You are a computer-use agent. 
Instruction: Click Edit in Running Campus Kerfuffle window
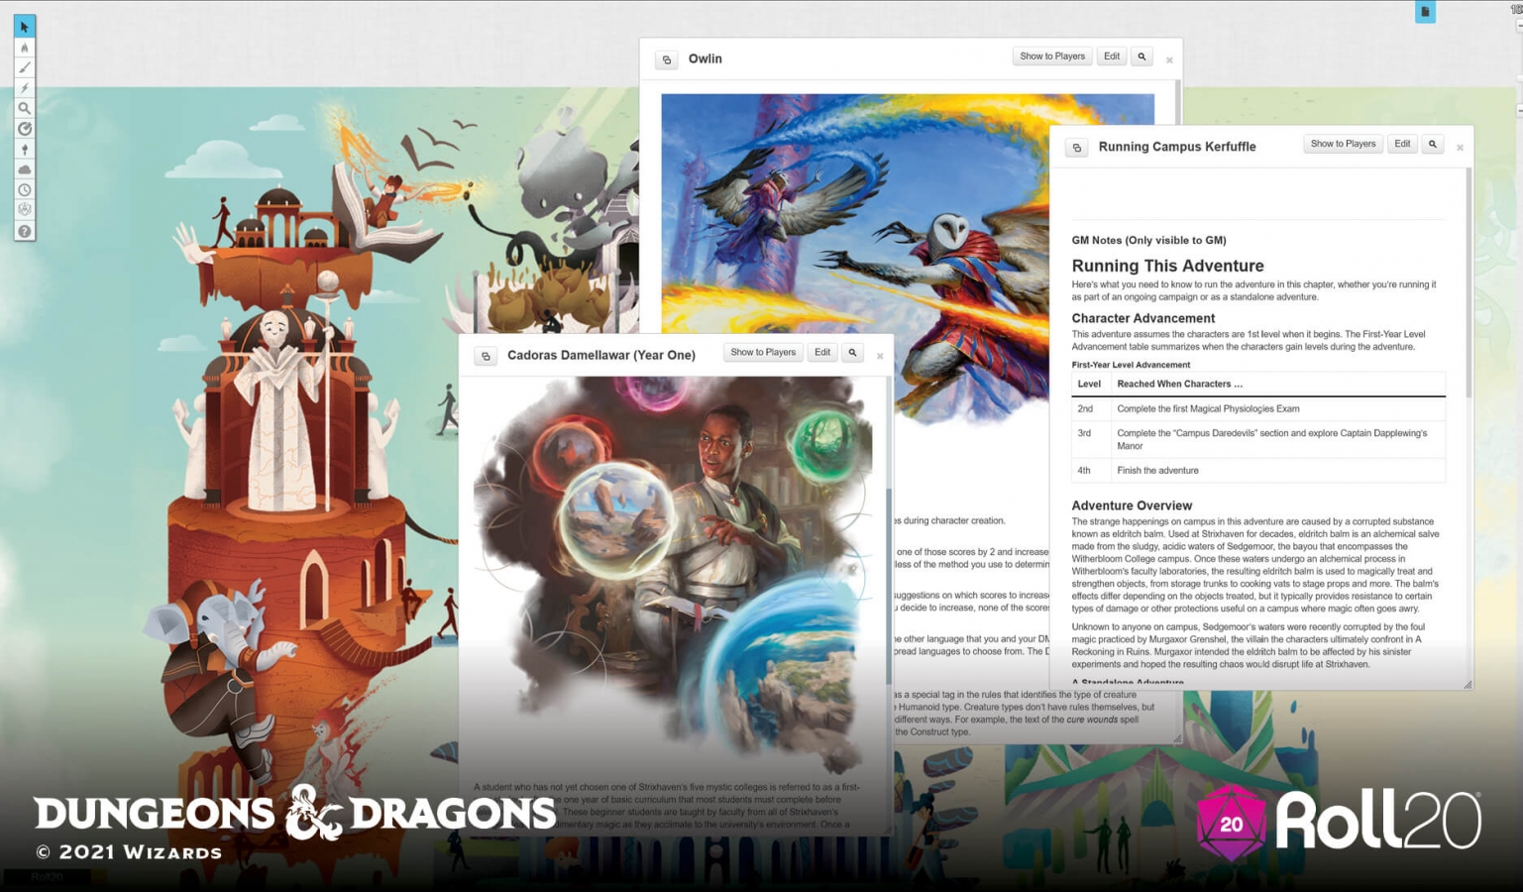[1402, 144]
